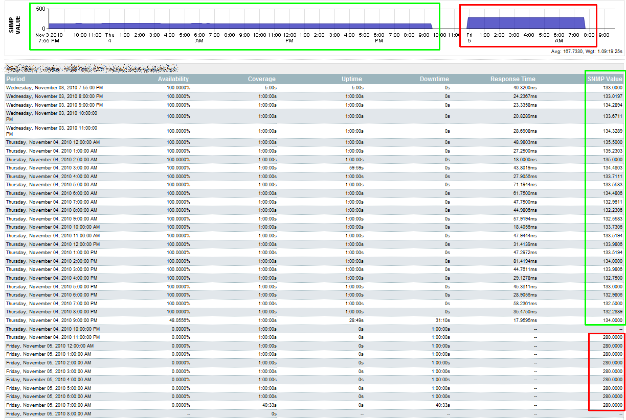Click the 81.4194ms response time cell
The width and height of the screenshot is (626, 420).
[x=524, y=261]
